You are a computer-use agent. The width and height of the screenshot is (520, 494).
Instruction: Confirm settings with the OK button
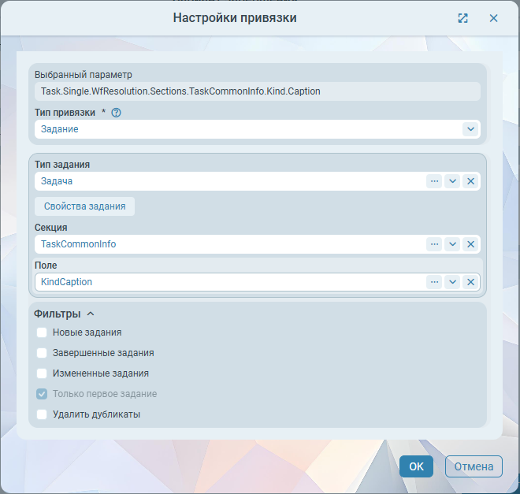click(416, 466)
